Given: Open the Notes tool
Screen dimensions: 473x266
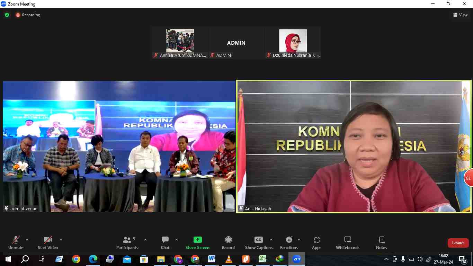Looking at the screenshot, I should click(381, 242).
